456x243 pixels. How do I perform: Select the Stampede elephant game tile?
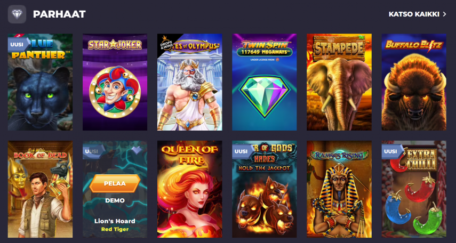(x=339, y=82)
